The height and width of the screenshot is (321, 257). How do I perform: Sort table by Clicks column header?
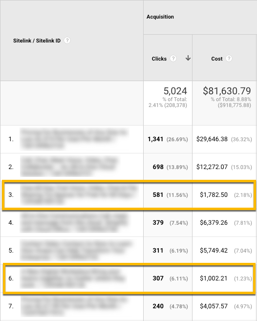pos(159,59)
